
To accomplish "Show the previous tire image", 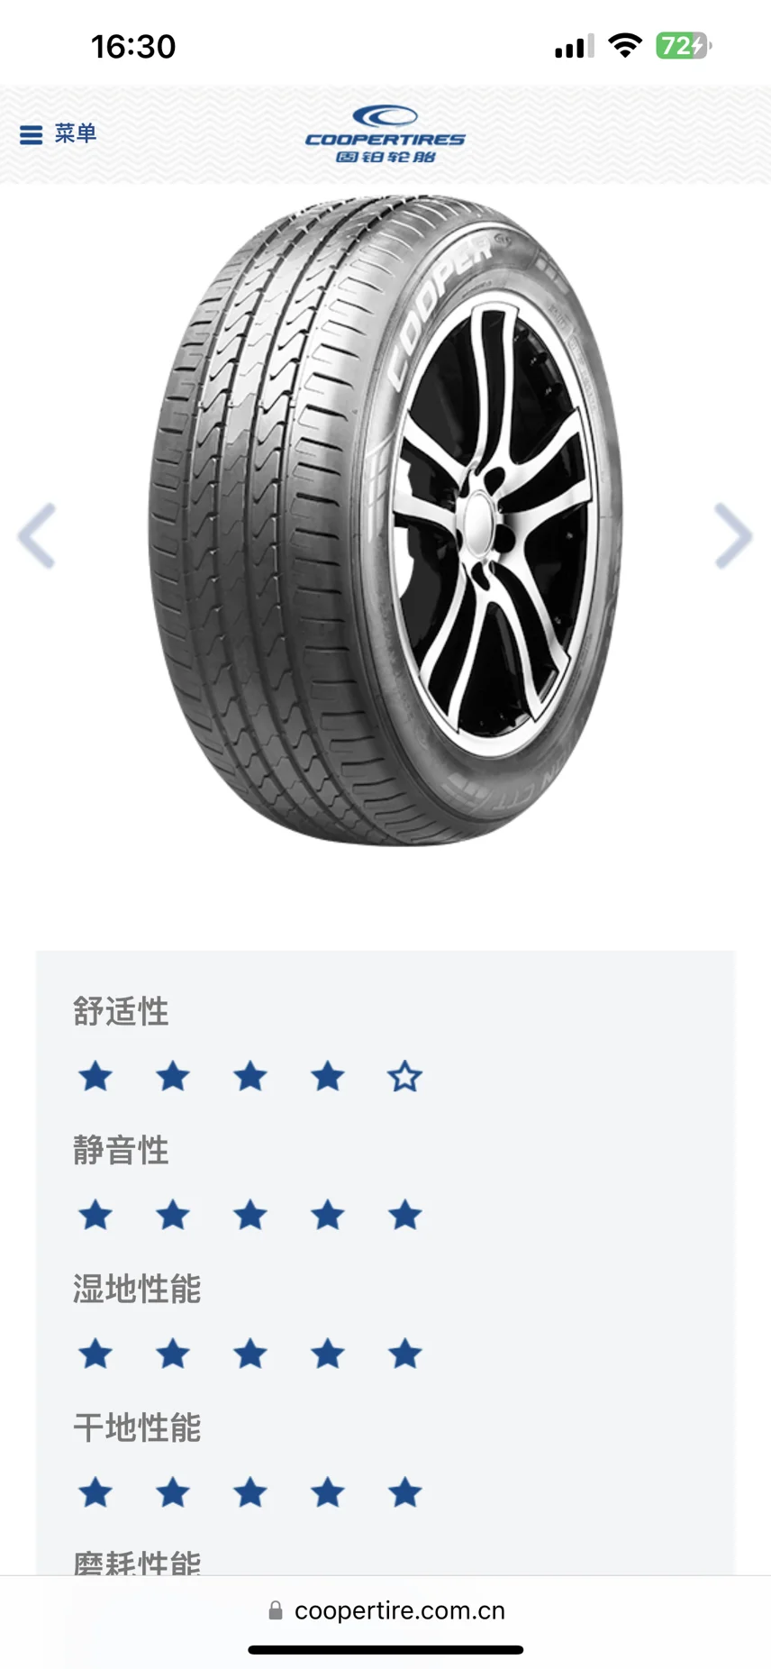I will pyautogui.click(x=37, y=536).
